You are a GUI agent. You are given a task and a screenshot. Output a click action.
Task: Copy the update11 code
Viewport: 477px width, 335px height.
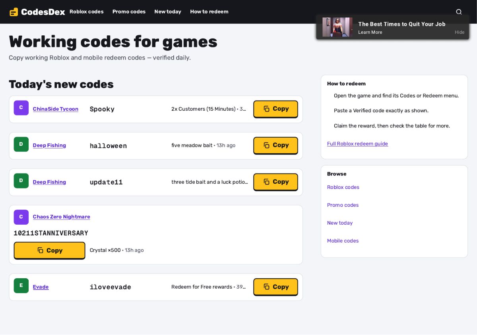pos(275,182)
